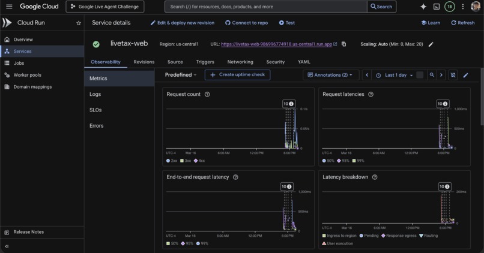Select Services in the sidebar

click(x=42, y=51)
